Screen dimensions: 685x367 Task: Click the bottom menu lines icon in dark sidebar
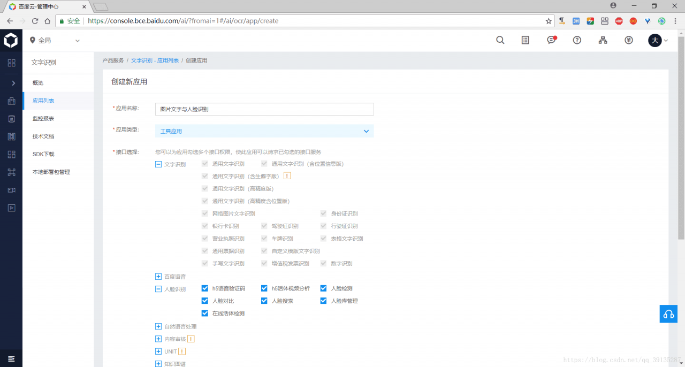tap(11, 358)
